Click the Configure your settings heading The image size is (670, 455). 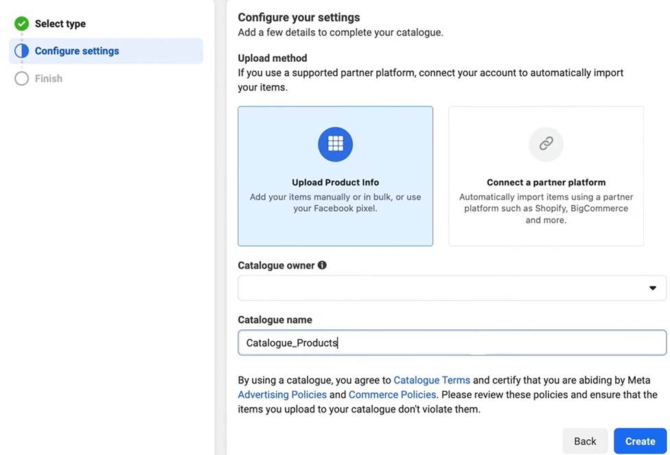click(299, 18)
